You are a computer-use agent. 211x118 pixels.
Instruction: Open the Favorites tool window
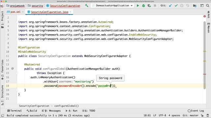tap(2, 69)
